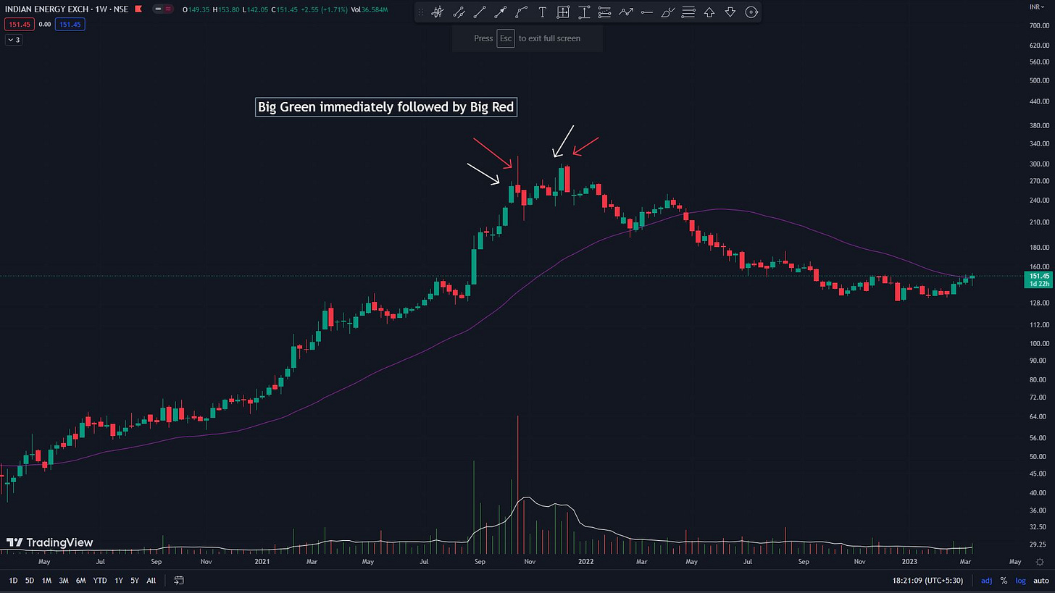Select the zigzag polyline arrow tool
Screen dimensions: 1055x593
pos(626,12)
